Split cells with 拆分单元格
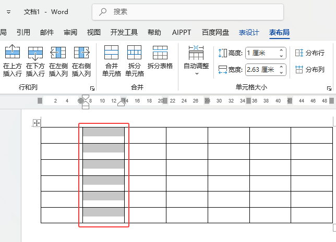This screenshot has height=242, width=336. (x=135, y=60)
